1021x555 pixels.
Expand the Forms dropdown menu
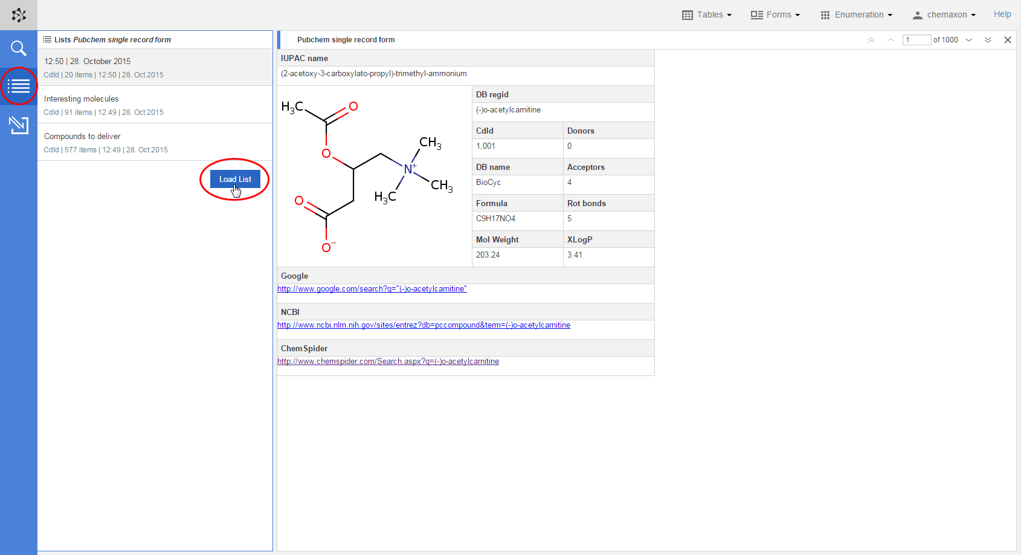click(x=775, y=15)
